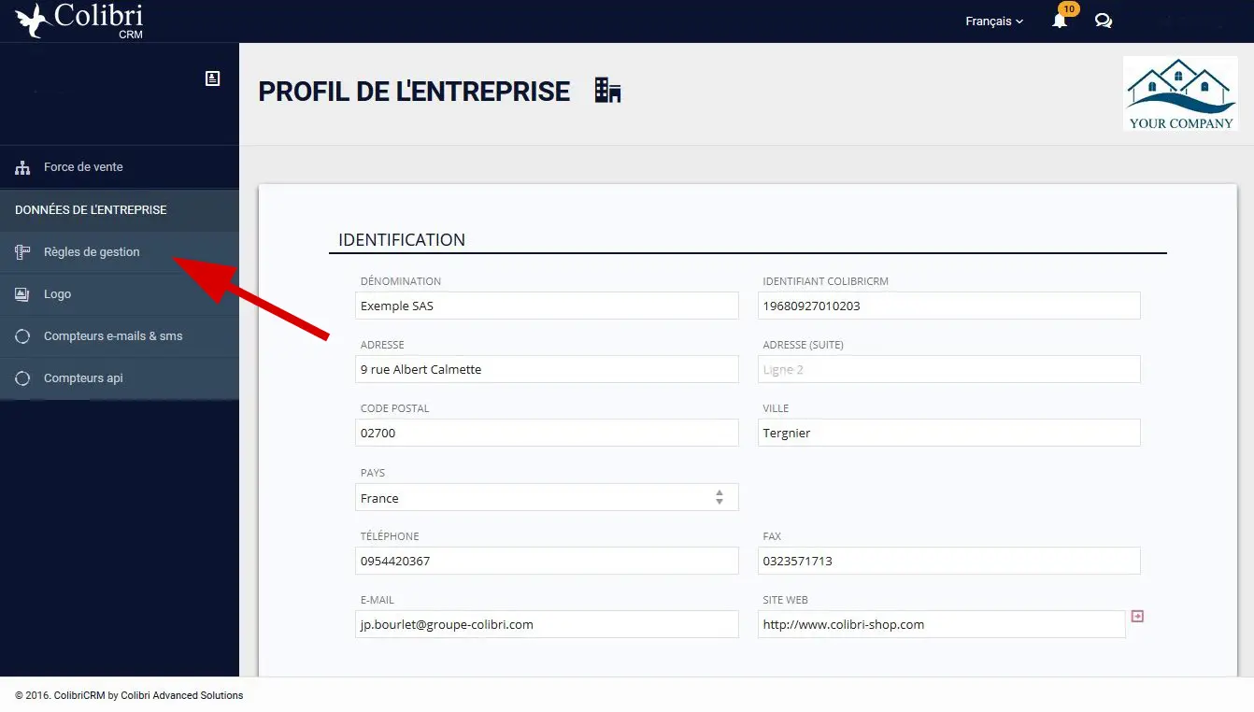1254x712 pixels.
Task: Open website link icon next to Site Web
Action: point(1137,616)
